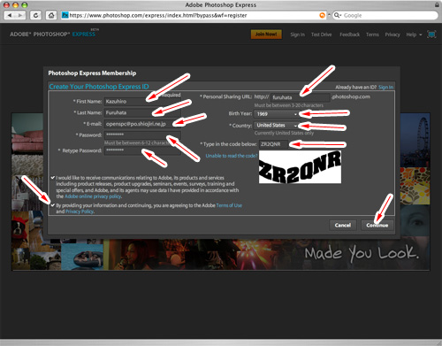Click the Photoshop Express Membership title
Viewport: 442px width, 346px height.
(92, 73)
